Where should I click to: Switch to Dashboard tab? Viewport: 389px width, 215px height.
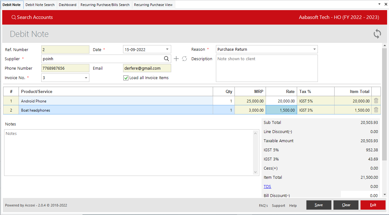68,5
